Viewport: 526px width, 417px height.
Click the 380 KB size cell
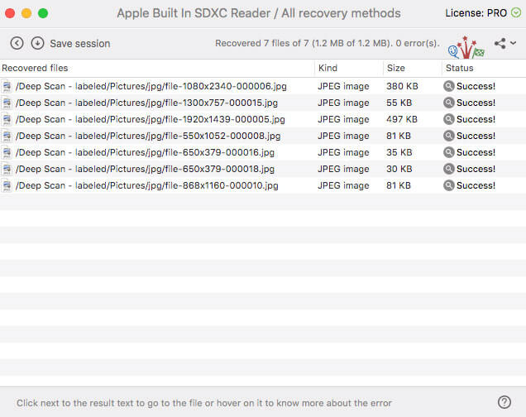tap(402, 86)
